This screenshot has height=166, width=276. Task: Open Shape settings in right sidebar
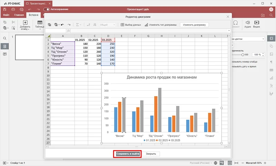click(271, 46)
